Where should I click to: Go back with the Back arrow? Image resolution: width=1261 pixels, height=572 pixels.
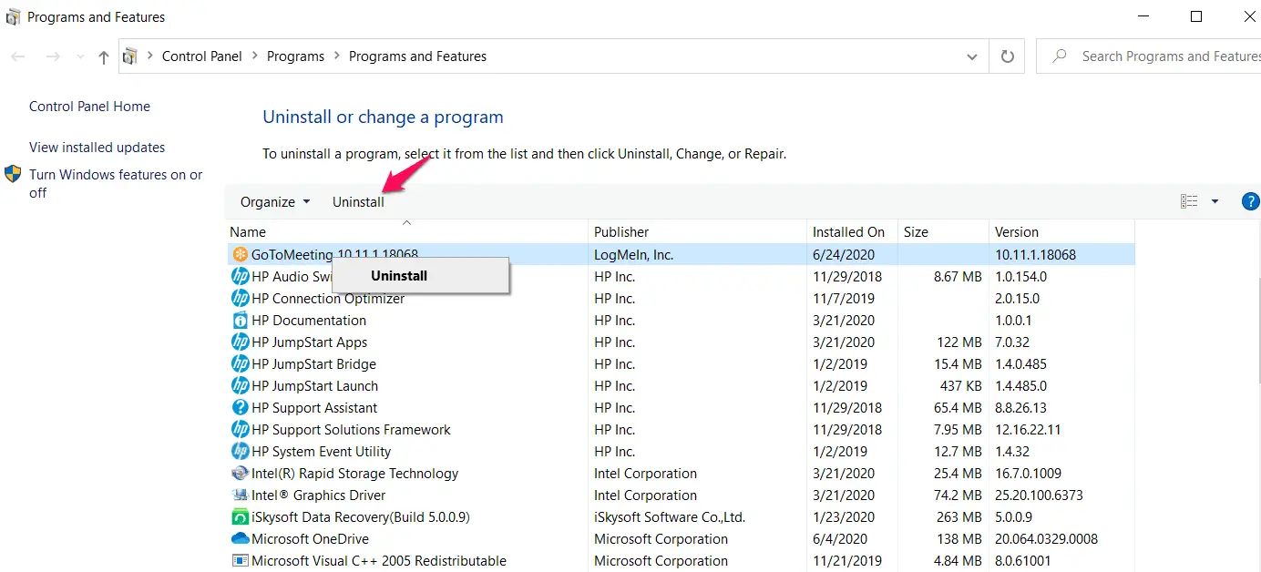point(18,56)
